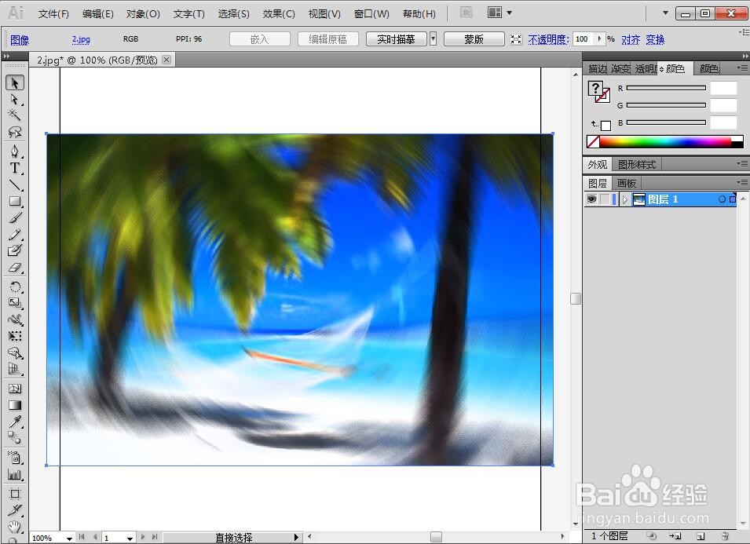Open opacity 不透明度 slider arrow

599,38
